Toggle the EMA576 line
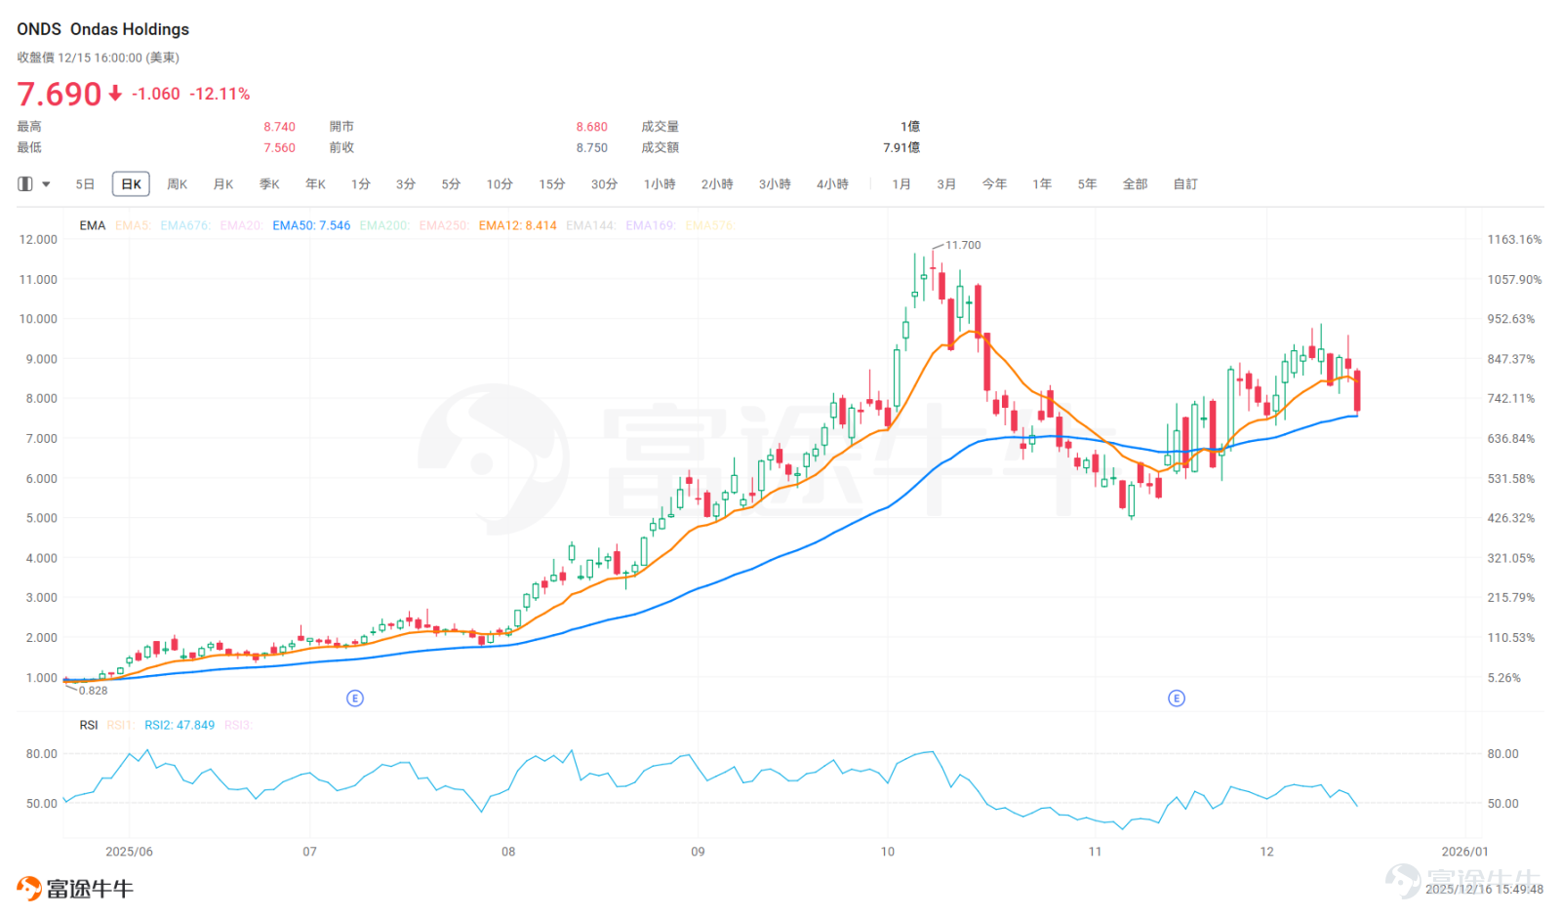This screenshot has width=1561, height=917. (x=710, y=225)
